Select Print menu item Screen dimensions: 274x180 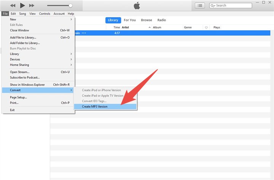[x=38, y=103]
